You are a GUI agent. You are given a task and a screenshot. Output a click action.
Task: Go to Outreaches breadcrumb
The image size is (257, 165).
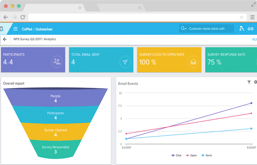pyautogui.click(x=44, y=29)
